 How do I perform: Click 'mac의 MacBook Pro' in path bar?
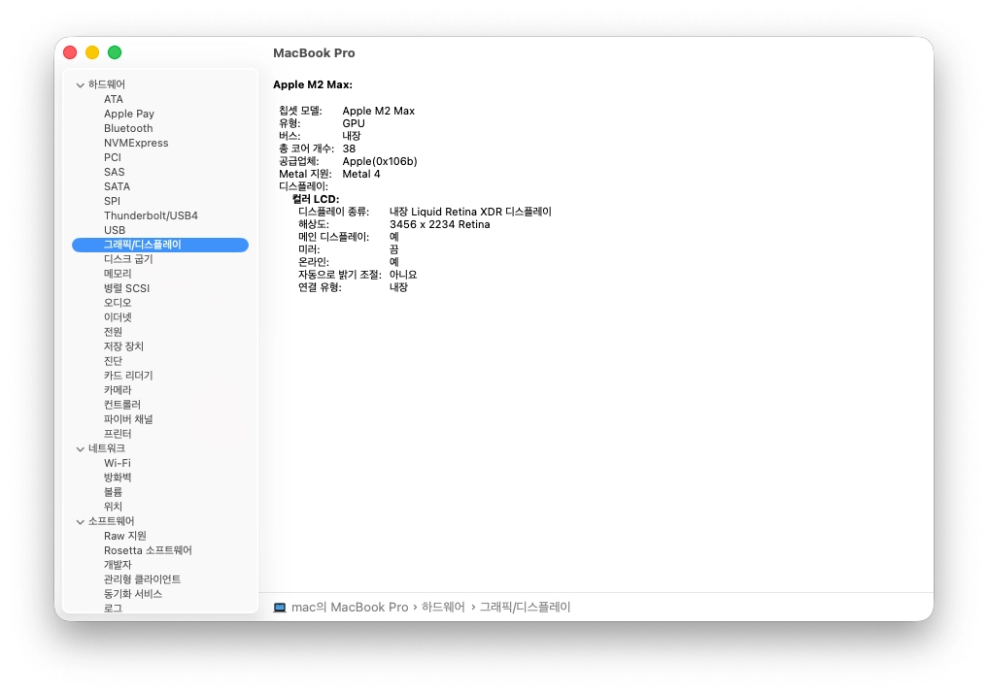(350, 608)
